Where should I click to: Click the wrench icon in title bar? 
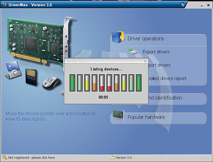(4, 4)
